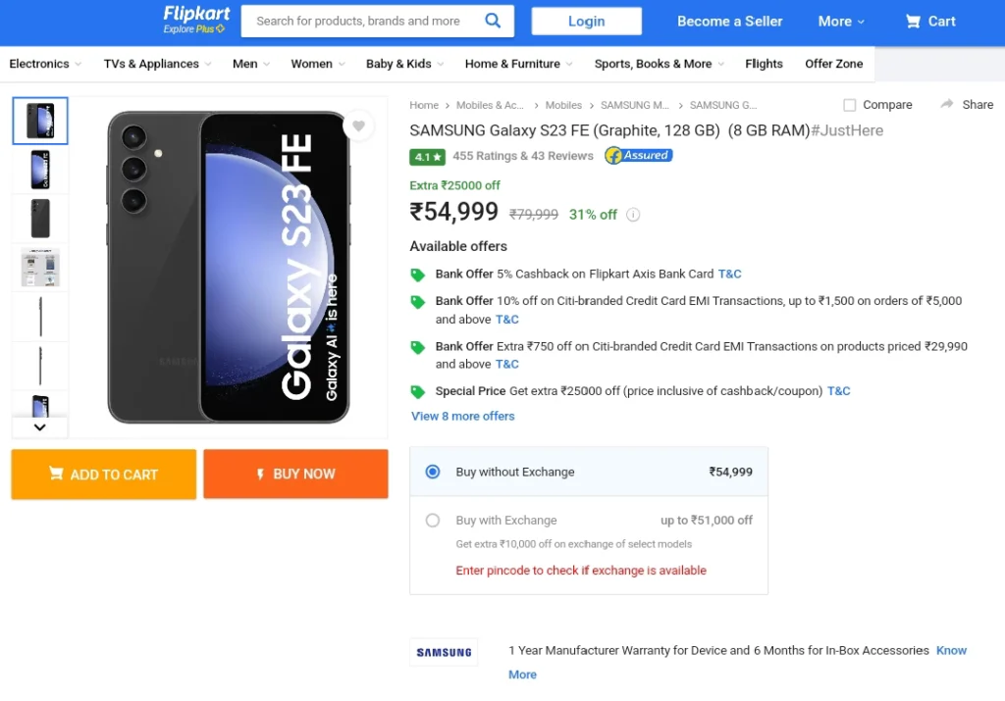Image resolution: width=1005 pixels, height=701 pixels.
Task: Click the Samsung brand logo
Action: (x=444, y=652)
